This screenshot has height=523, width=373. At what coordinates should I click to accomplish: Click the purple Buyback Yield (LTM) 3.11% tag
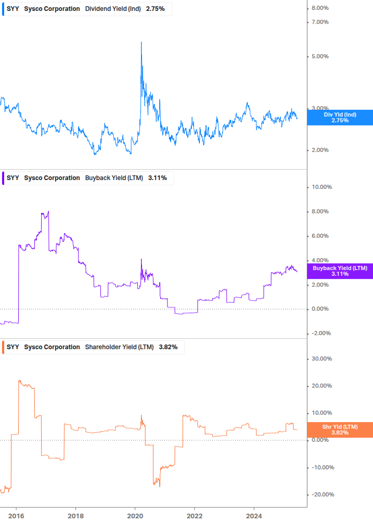pyautogui.click(x=340, y=271)
